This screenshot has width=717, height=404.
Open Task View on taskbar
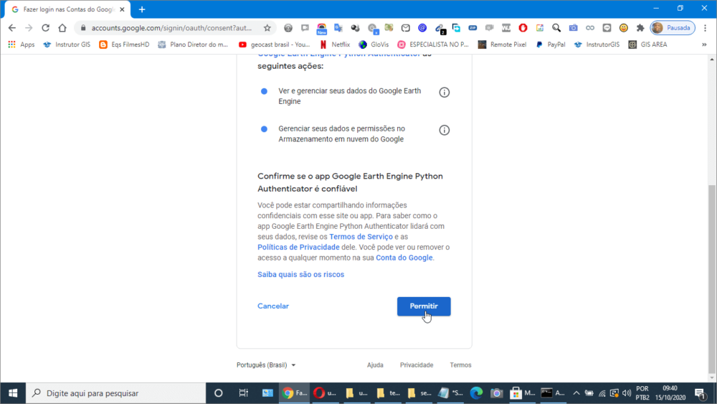point(243,393)
